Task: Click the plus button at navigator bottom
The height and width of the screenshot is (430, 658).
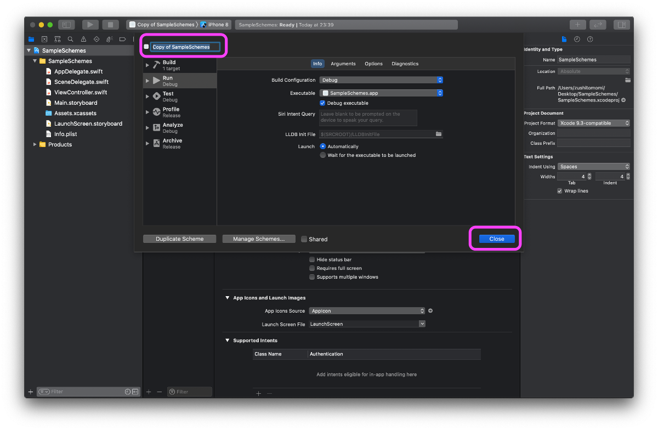Action: click(31, 392)
